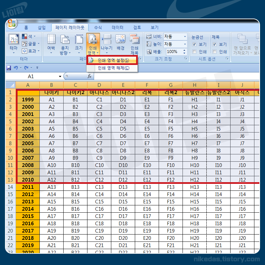265x265 pixels.
Task: Open the 테마 themes gallery
Action: point(14,44)
